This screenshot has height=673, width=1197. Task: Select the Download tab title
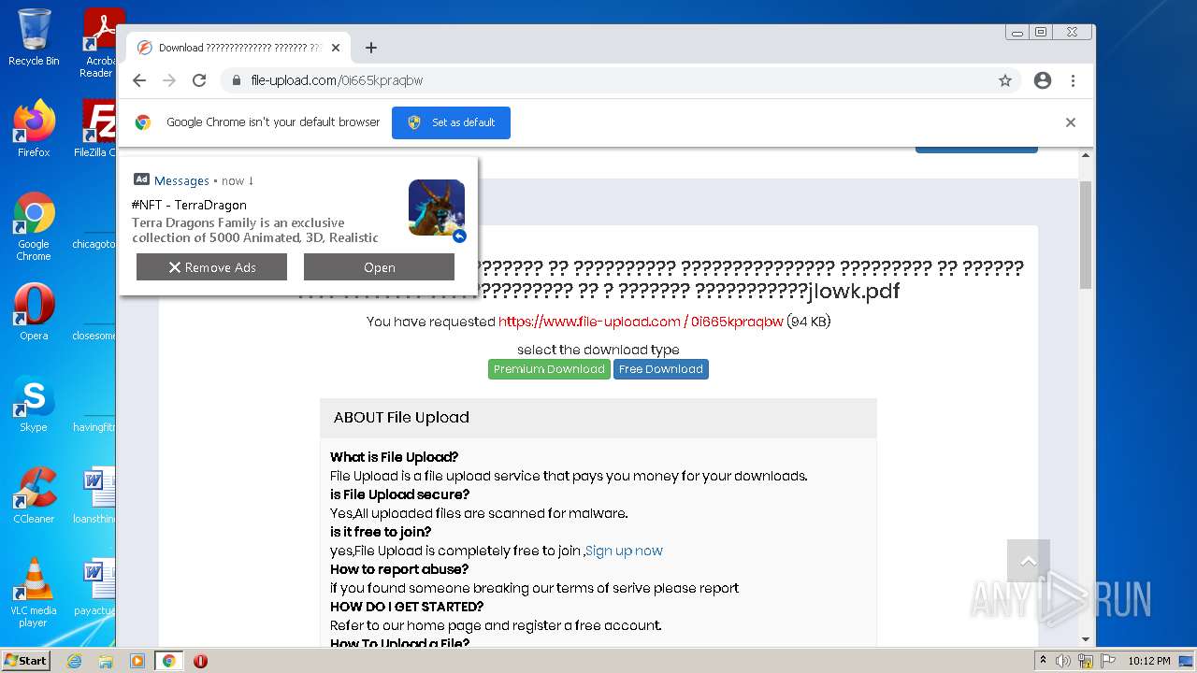point(239,48)
